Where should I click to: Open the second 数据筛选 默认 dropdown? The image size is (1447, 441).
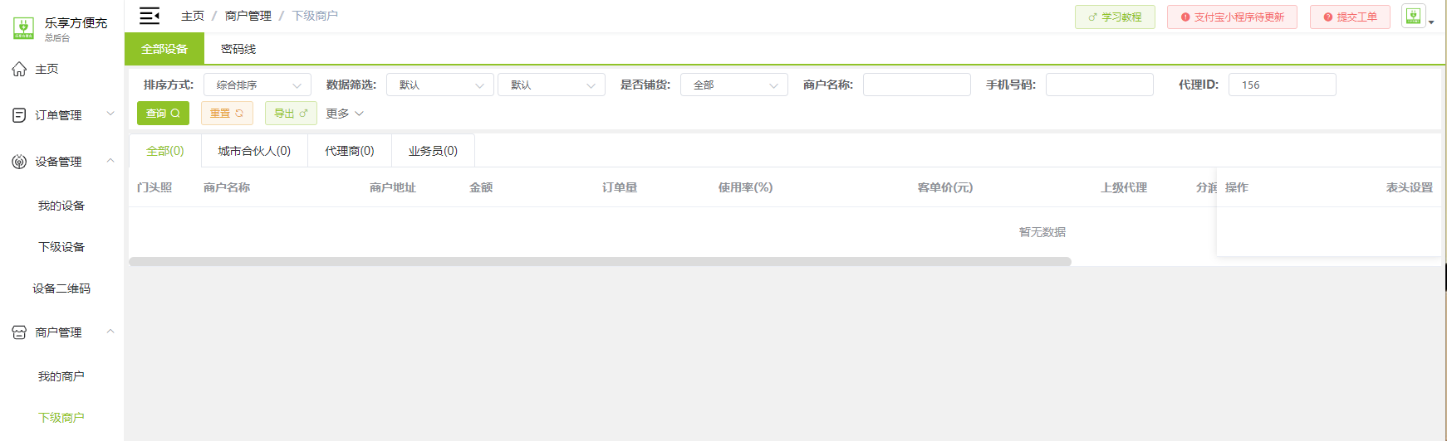point(552,85)
